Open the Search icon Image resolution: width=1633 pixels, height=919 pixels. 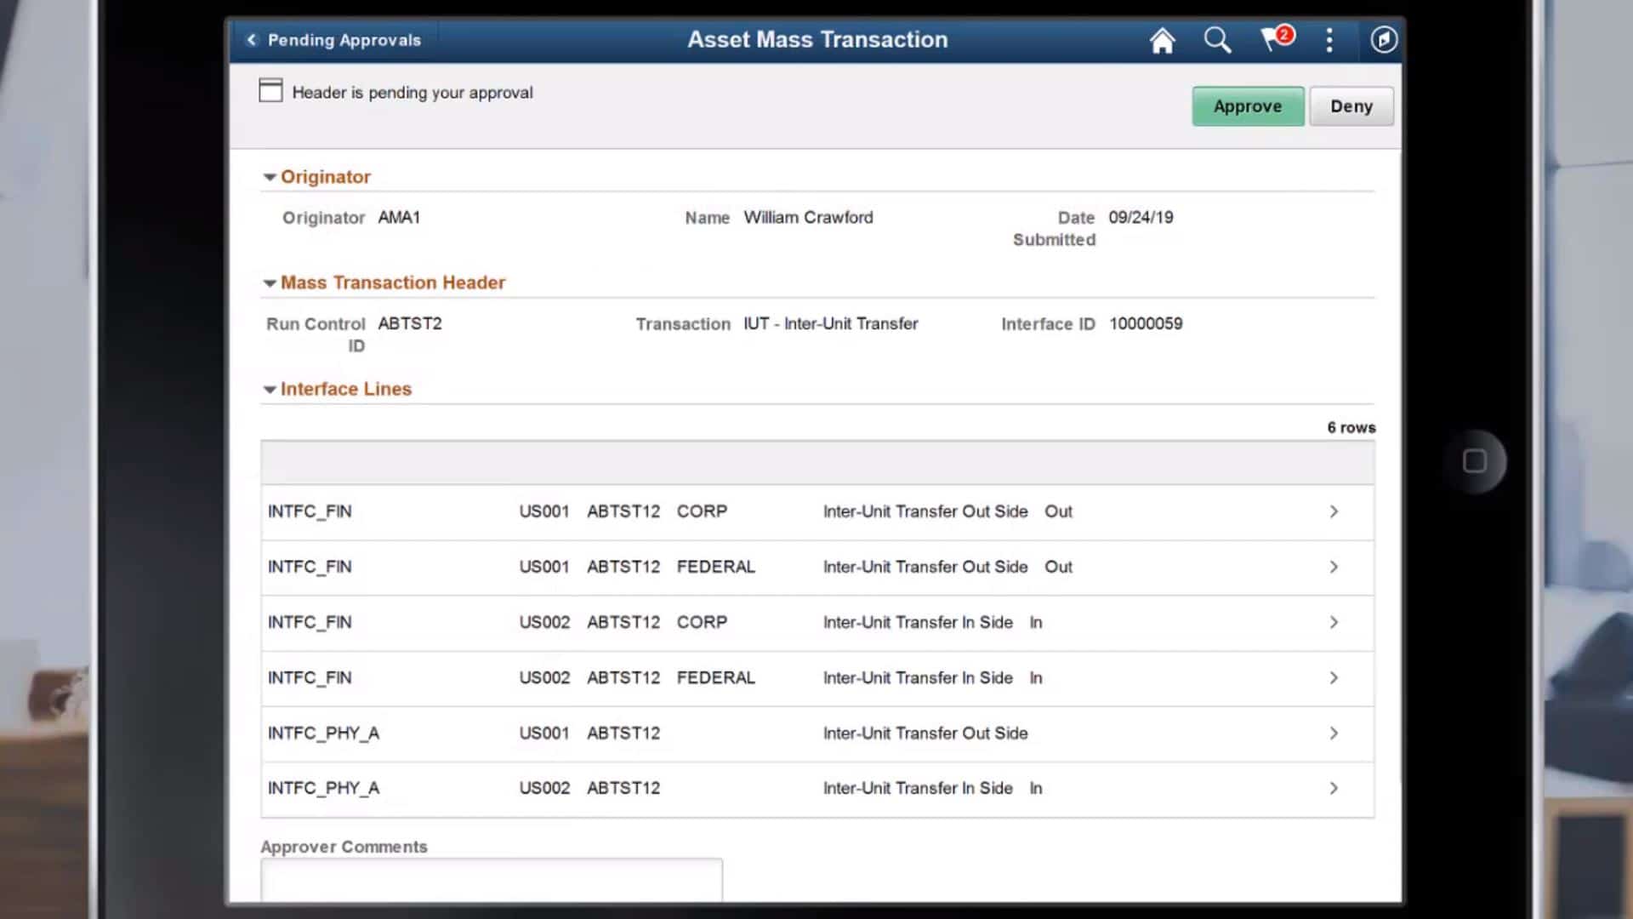point(1218,40)
